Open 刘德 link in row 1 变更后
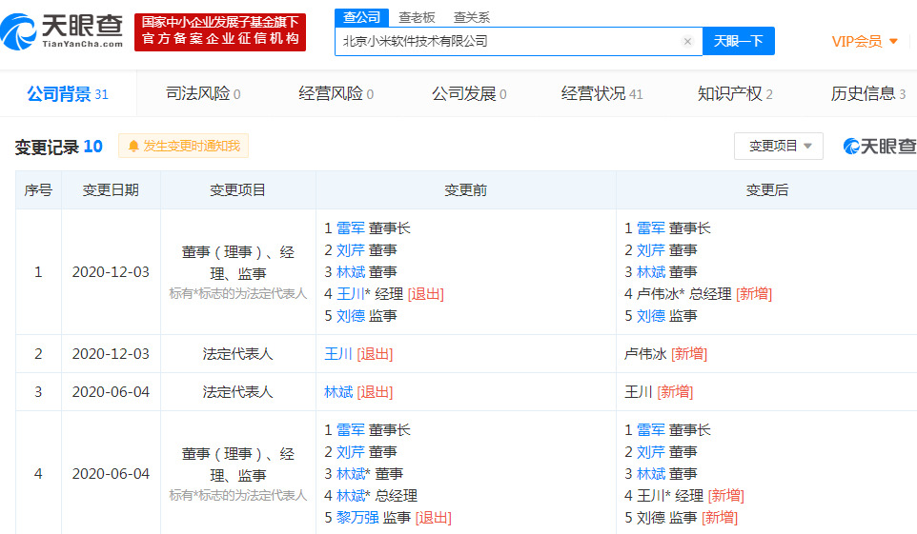The image size is (917, 534). [650, 316]
